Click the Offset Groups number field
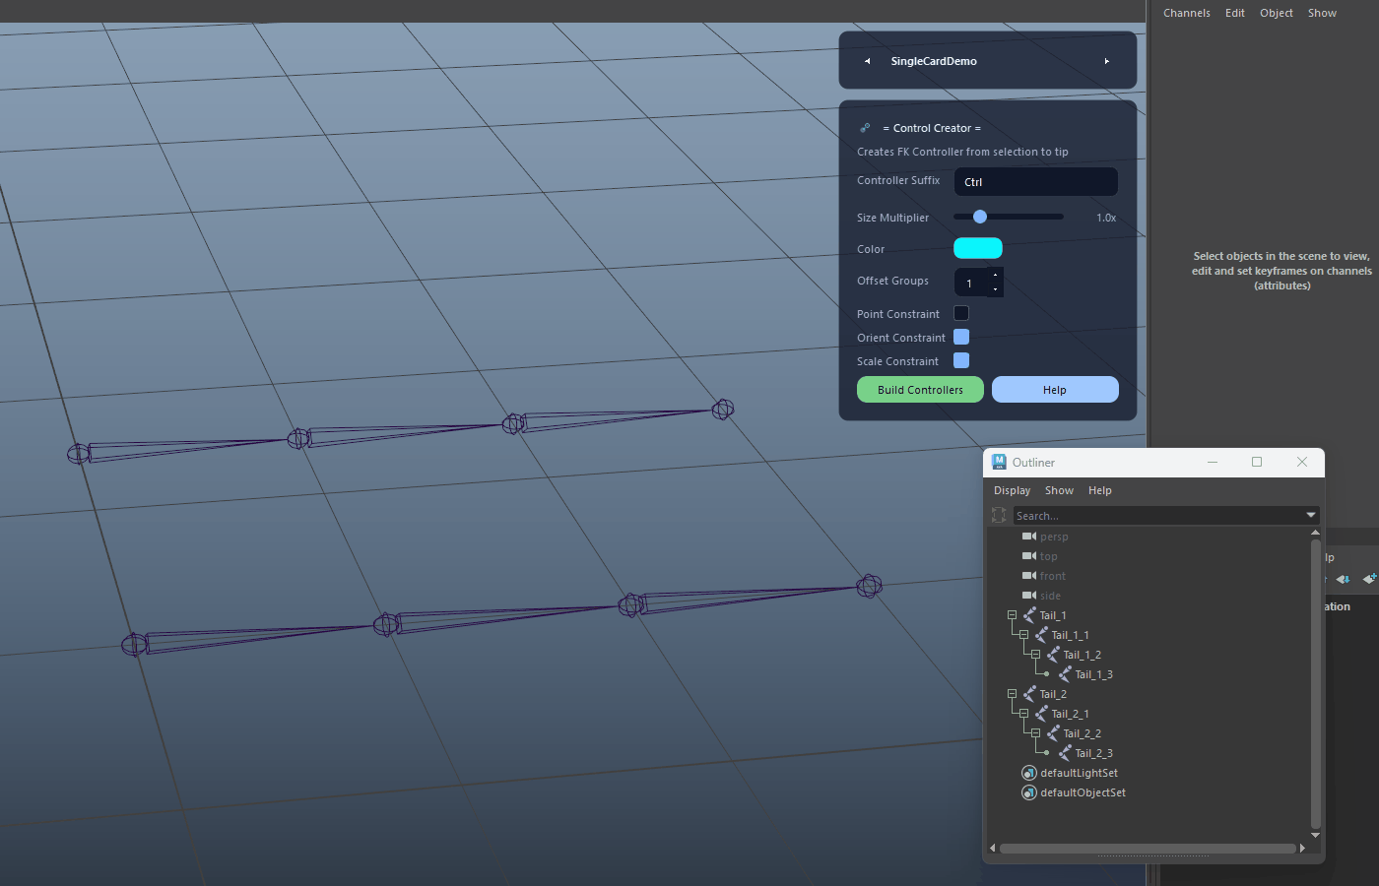1379x886 pixels. (x=971, y=283)
